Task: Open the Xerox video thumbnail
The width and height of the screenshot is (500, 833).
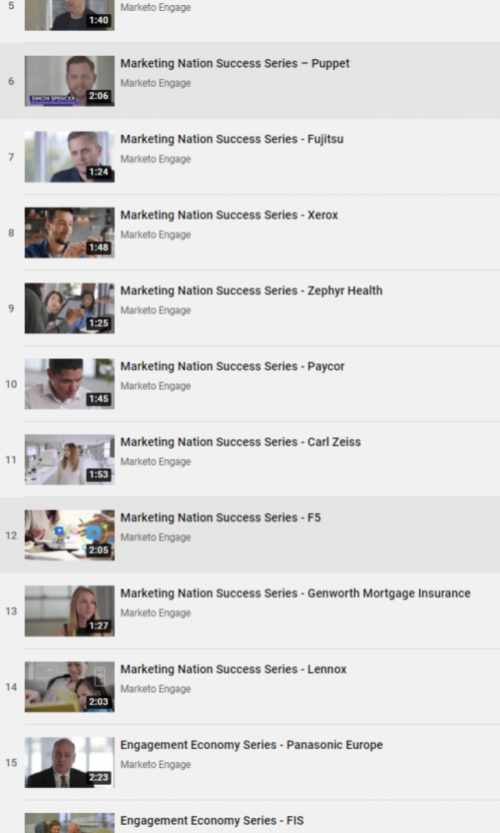Action: pos(70,232)
